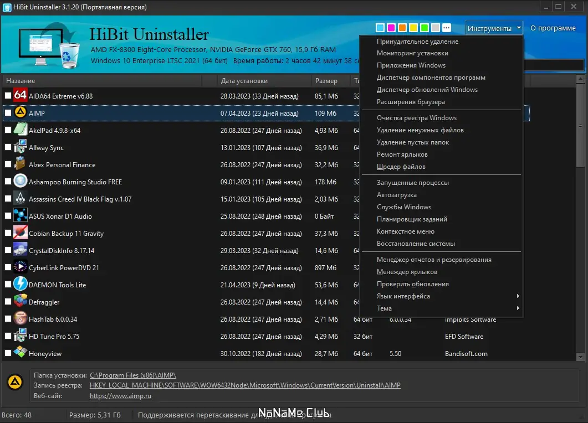Click the Allway Sync program icon
This screenshot has width=588, height=423.
pos(21,147)
